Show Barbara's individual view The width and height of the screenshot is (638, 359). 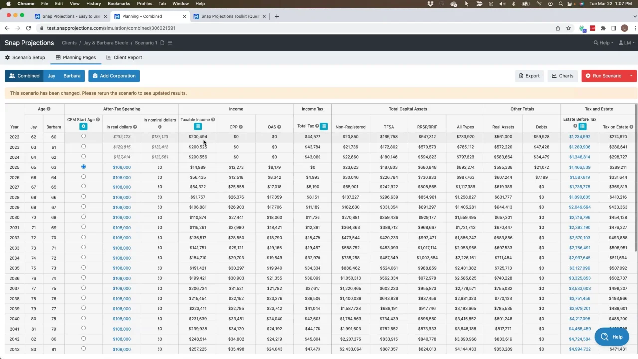point(72,76)
